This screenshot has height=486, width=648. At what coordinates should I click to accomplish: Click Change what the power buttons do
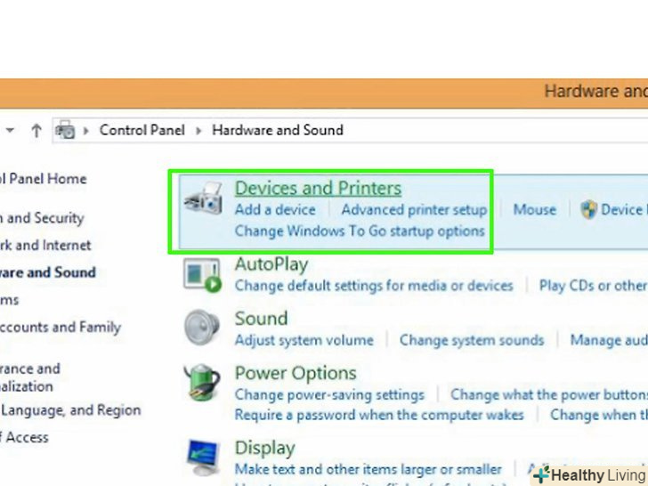[x=549, y=394]
